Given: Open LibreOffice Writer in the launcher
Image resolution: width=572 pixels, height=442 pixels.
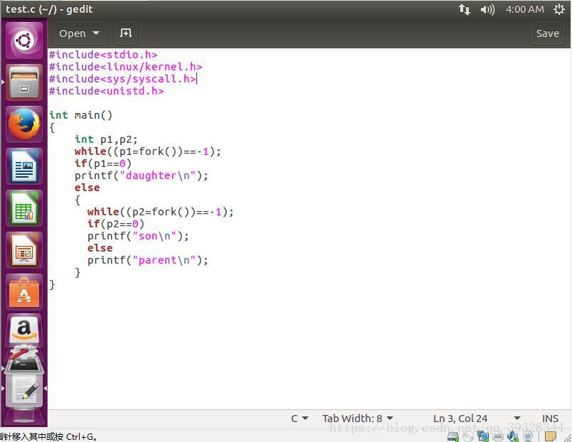Looking at the screenshot, I should click(x=24, y=166).
